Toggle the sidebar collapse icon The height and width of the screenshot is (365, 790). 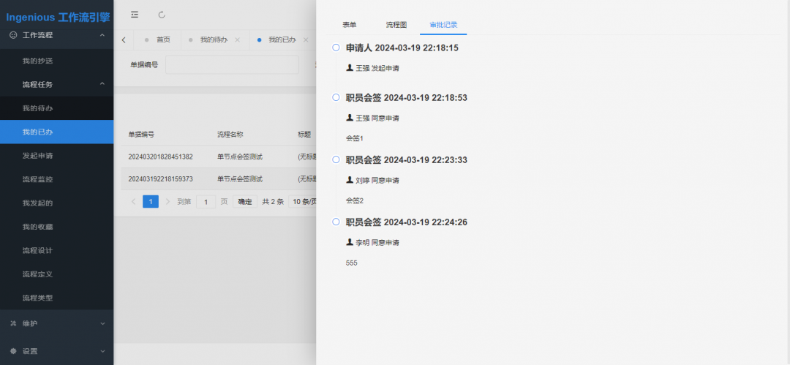click(135, 15)
